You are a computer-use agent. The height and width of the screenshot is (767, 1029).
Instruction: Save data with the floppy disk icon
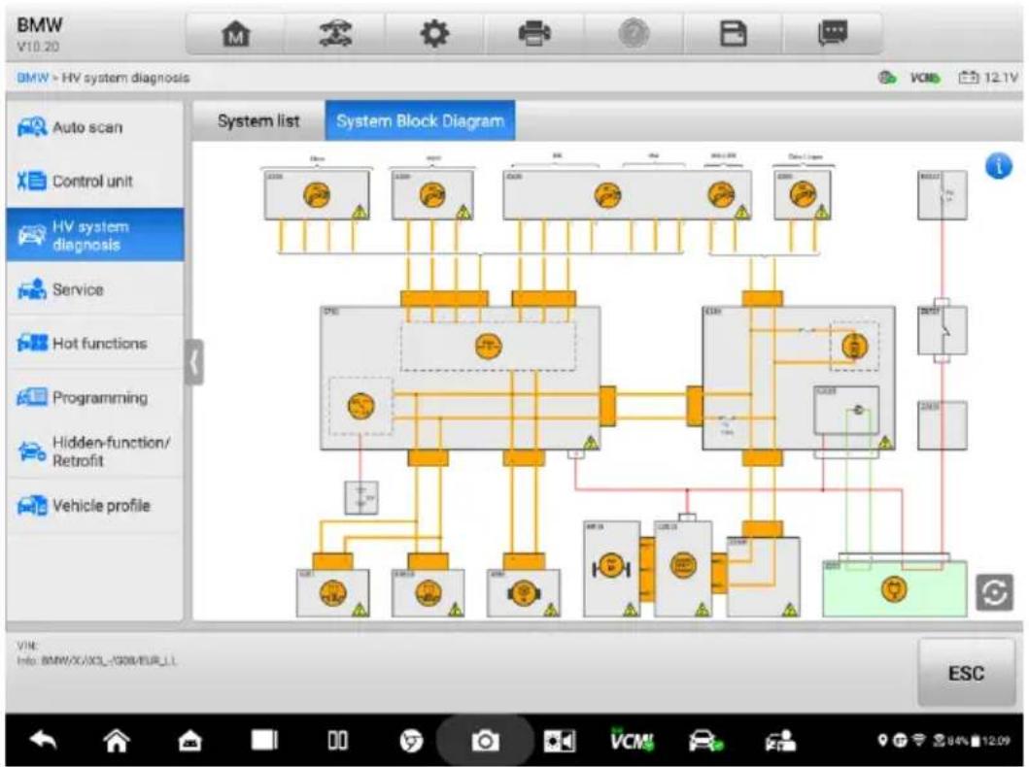click(x=733, y=33)
